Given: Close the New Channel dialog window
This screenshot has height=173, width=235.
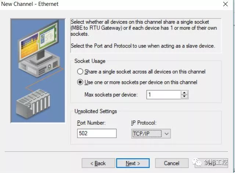Looking at the screenshot, I should [225, 4].
